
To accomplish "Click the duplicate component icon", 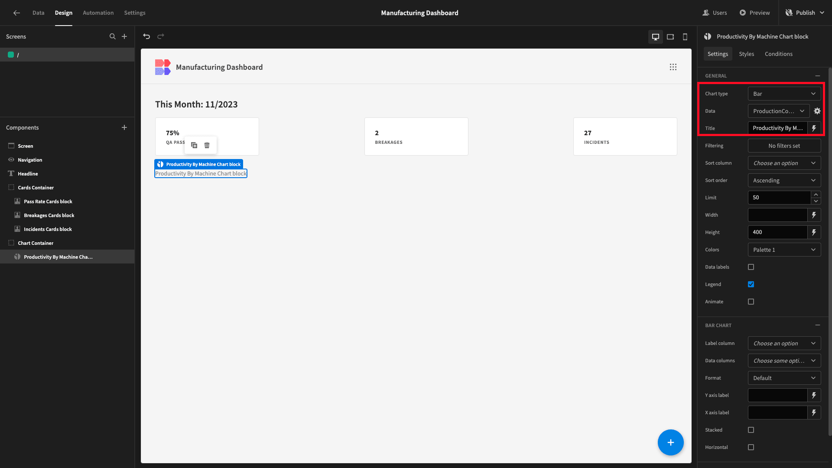I will coord(194,145).
